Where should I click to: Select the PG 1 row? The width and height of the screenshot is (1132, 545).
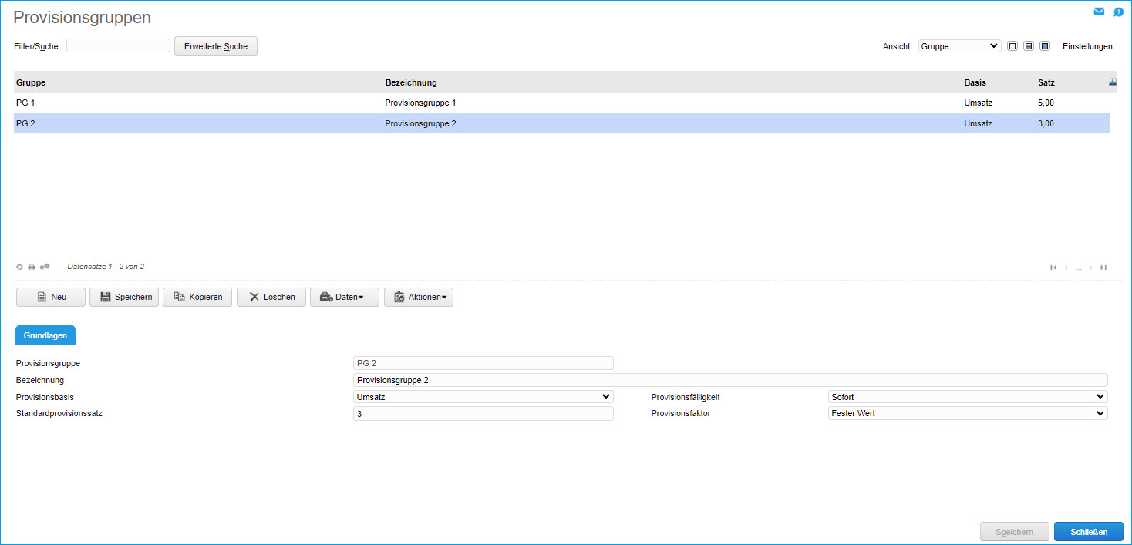click(561, 103)
